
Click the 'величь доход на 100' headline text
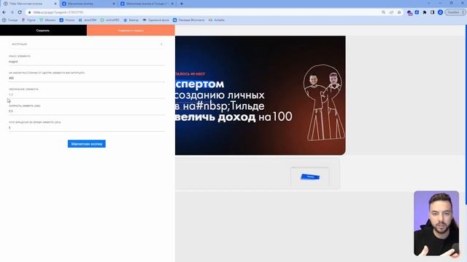pos(233,116)
